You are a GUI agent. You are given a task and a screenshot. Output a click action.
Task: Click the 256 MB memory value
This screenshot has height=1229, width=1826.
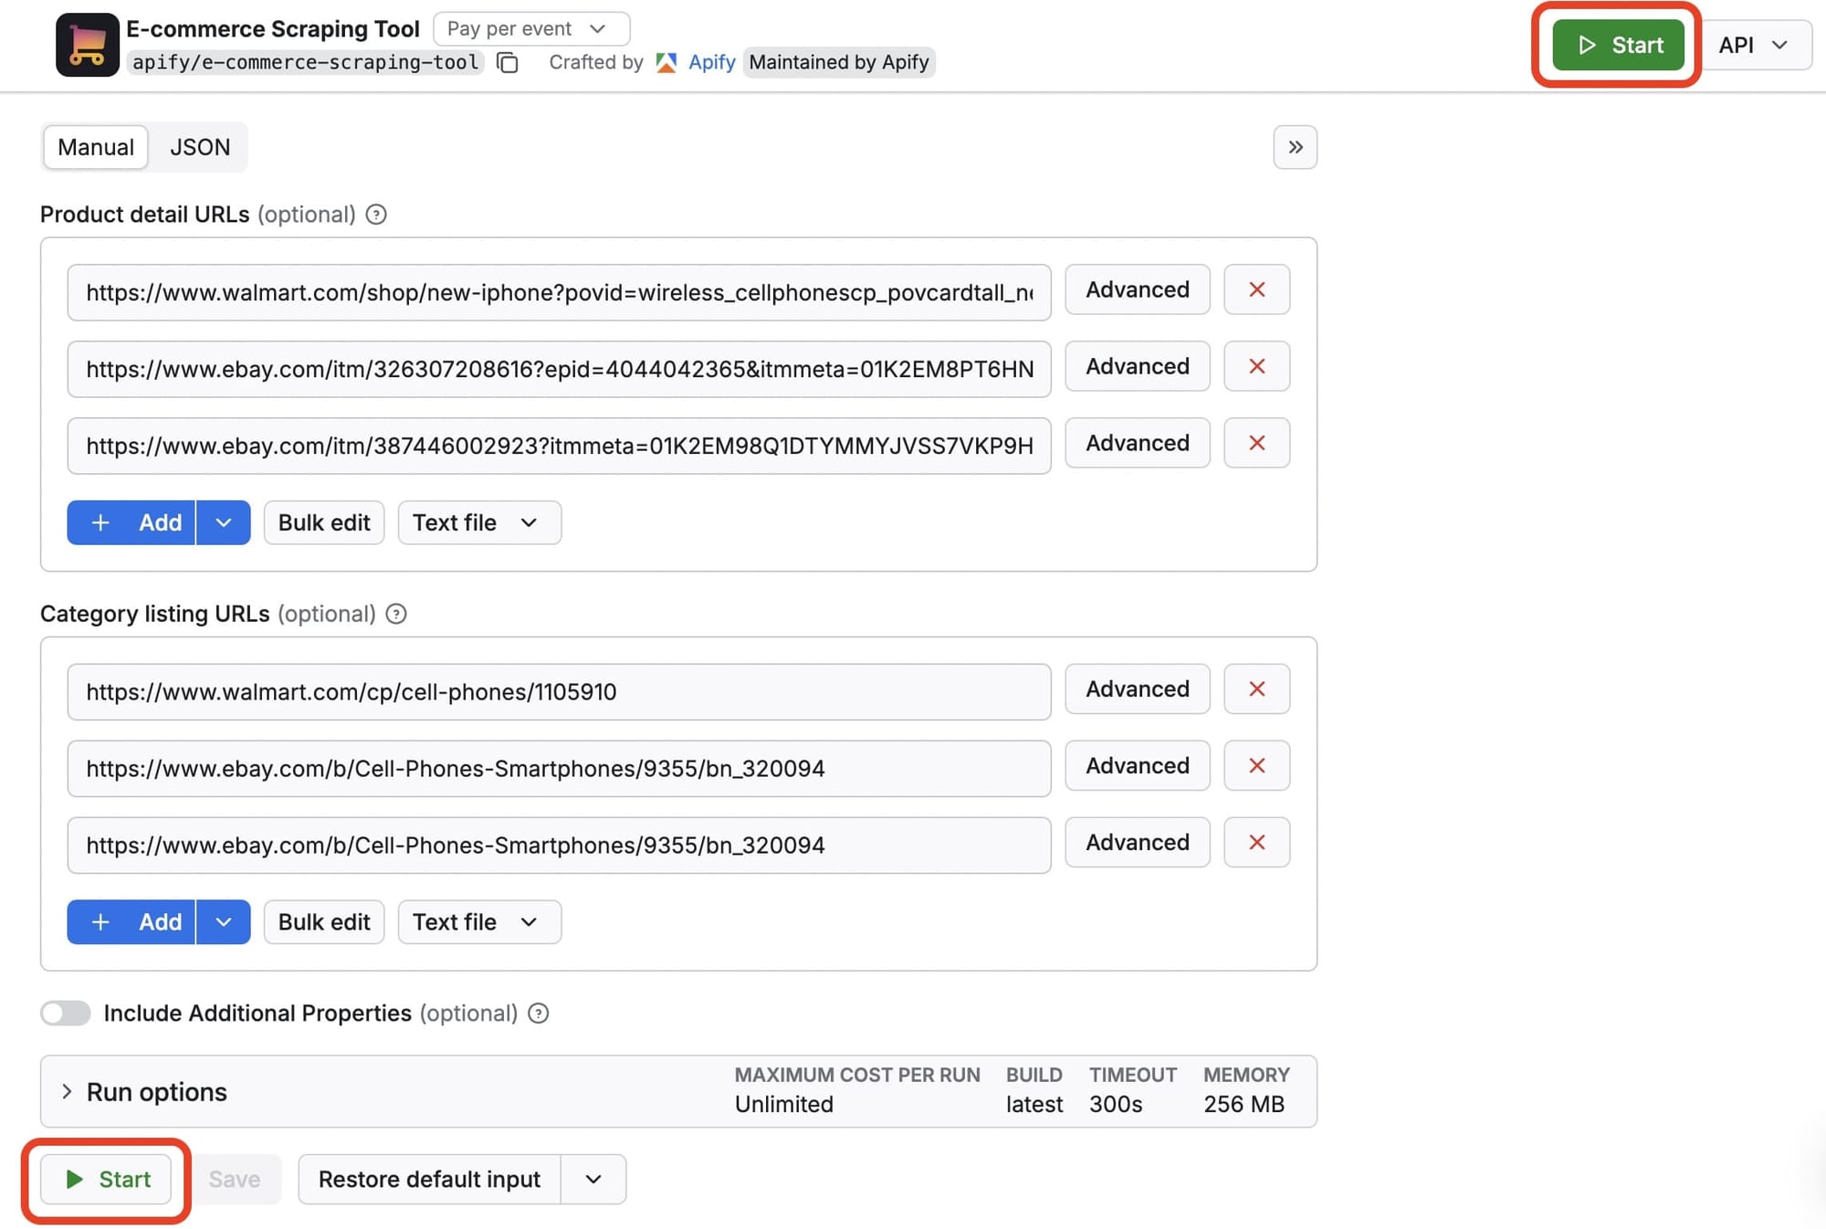[x=1244, y=1104]
